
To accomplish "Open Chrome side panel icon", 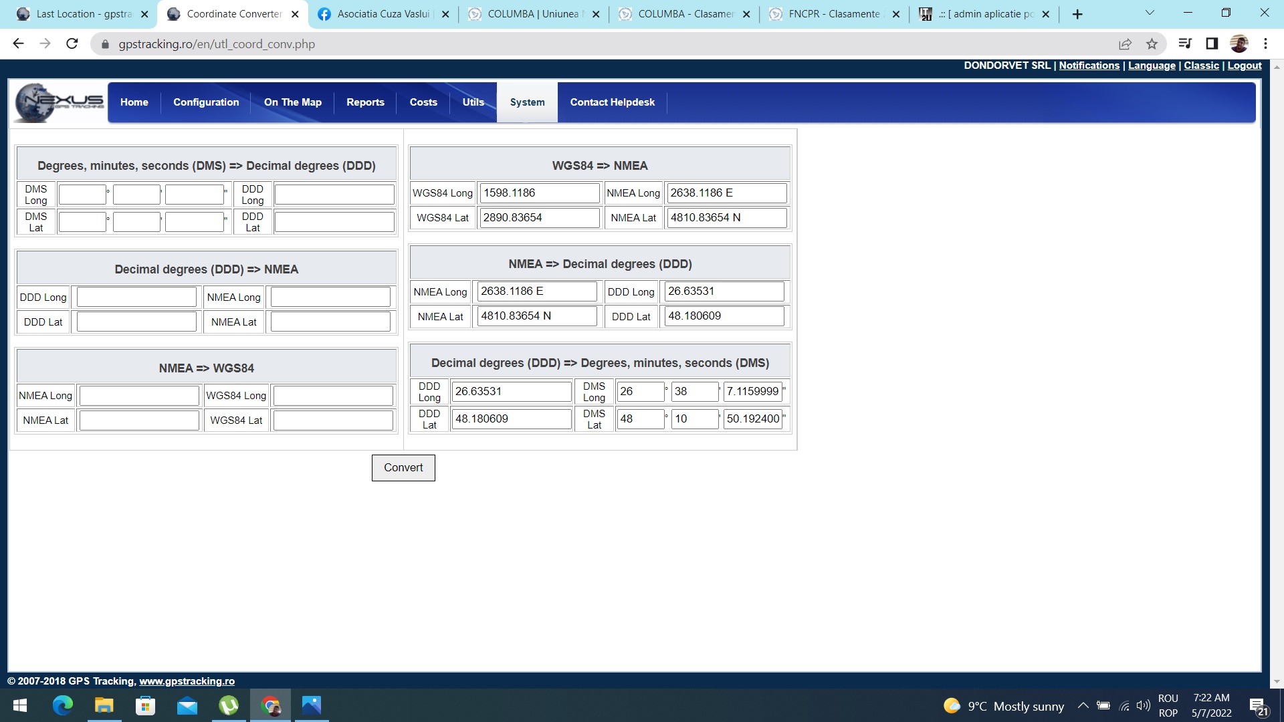I will [x=1212, y=44].
